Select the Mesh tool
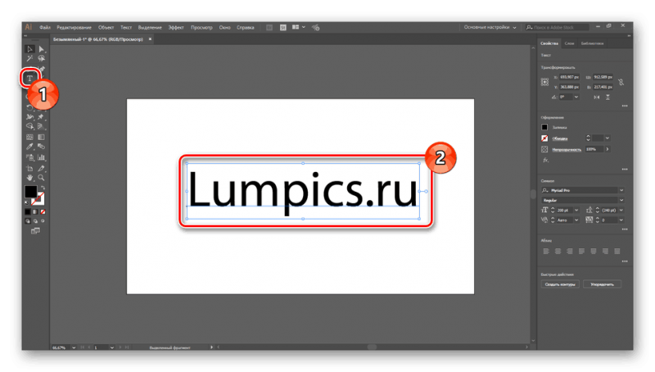This screenshot has height=372, width=655. tap(29, 137)
